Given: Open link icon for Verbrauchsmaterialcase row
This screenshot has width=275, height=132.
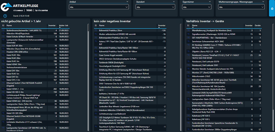Looking at the screenshot, I should [x=3, y=67].
